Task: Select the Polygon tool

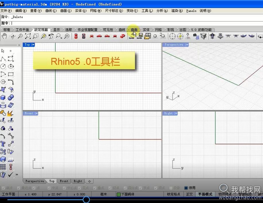Action: point(3,82)
